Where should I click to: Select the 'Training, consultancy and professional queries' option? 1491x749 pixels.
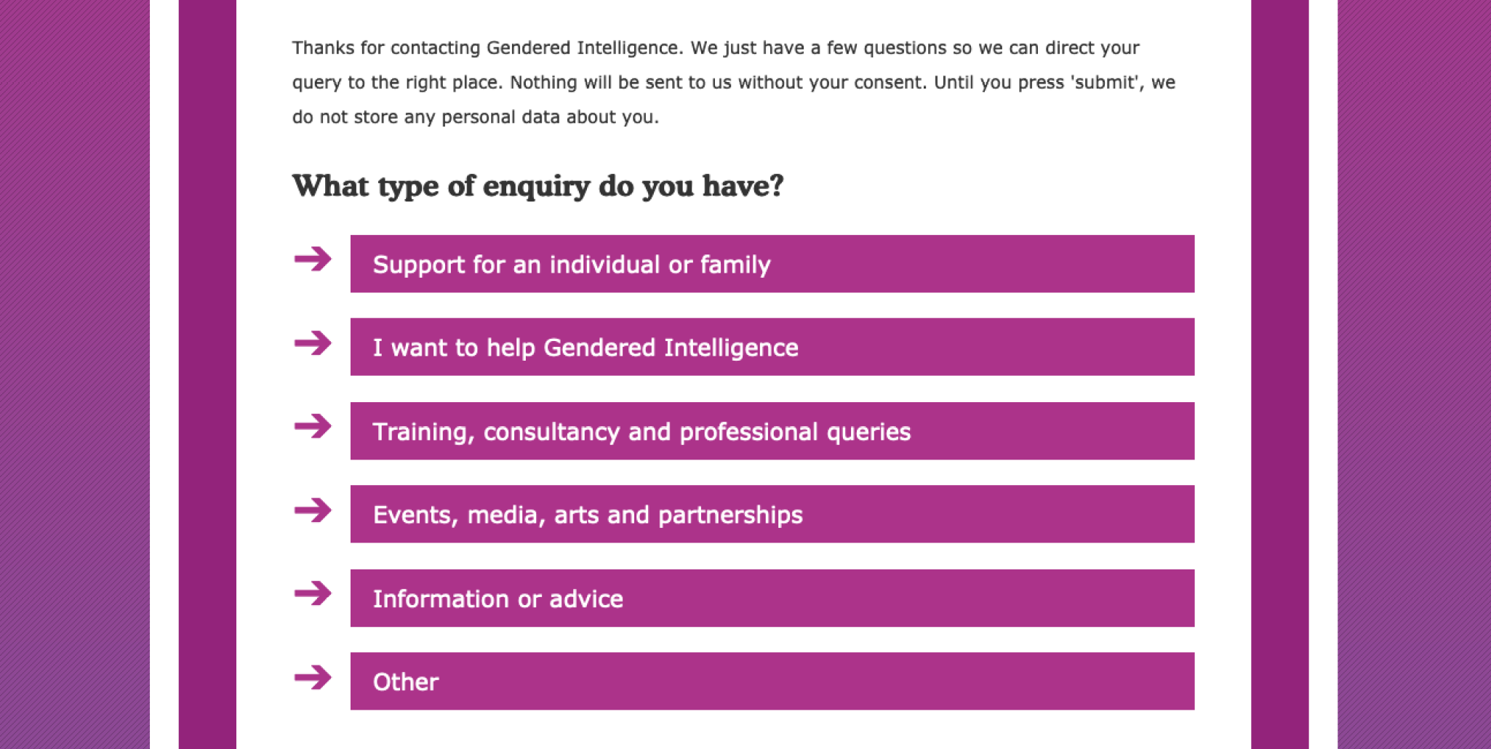[771, 430]
